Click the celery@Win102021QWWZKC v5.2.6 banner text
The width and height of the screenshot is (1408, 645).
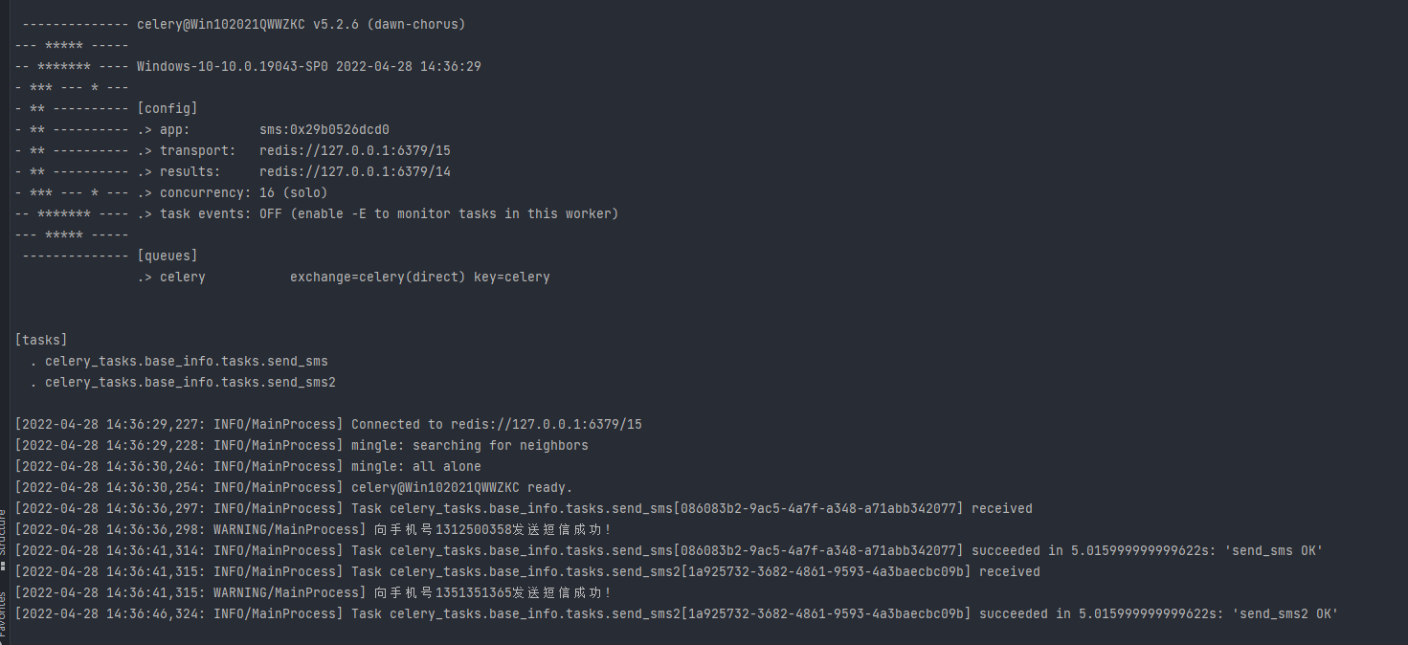click(x=301, y=24)
